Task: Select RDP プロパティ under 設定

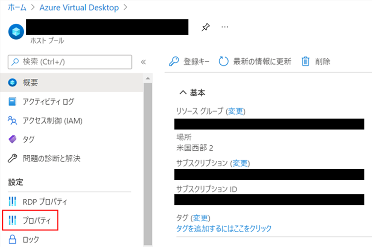Action: click(45, 202)
